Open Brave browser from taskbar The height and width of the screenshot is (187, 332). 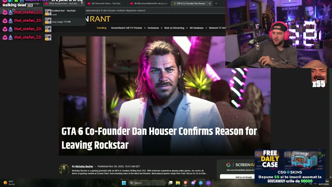(185, 183)
